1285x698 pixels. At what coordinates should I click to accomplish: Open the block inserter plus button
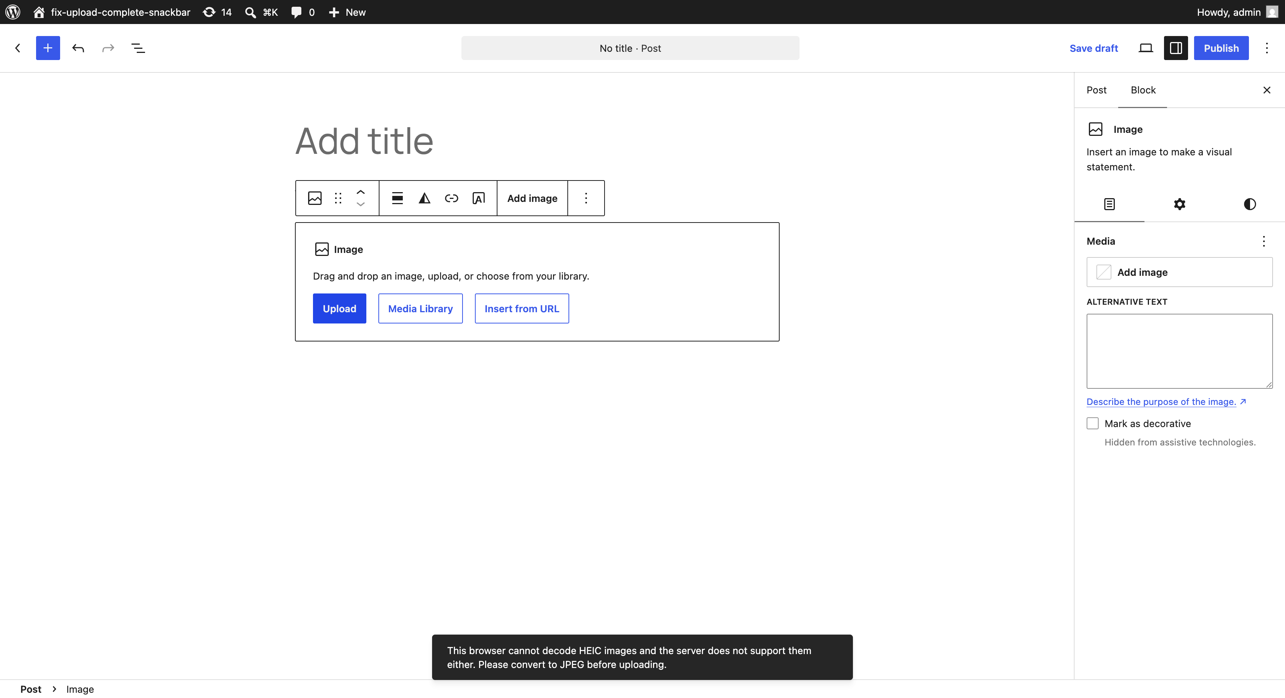[x=48, y=48]
